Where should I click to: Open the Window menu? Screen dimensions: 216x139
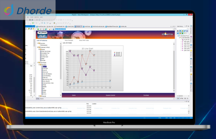(x=37, y=17)
